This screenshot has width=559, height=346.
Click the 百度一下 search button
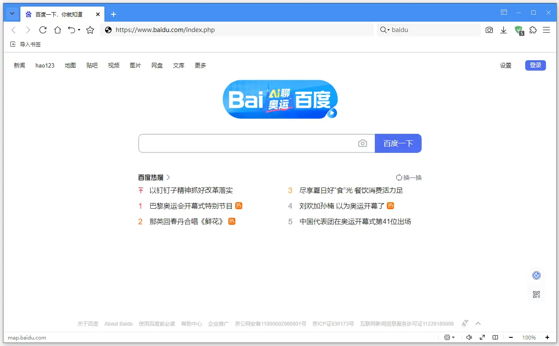(398, 143)
